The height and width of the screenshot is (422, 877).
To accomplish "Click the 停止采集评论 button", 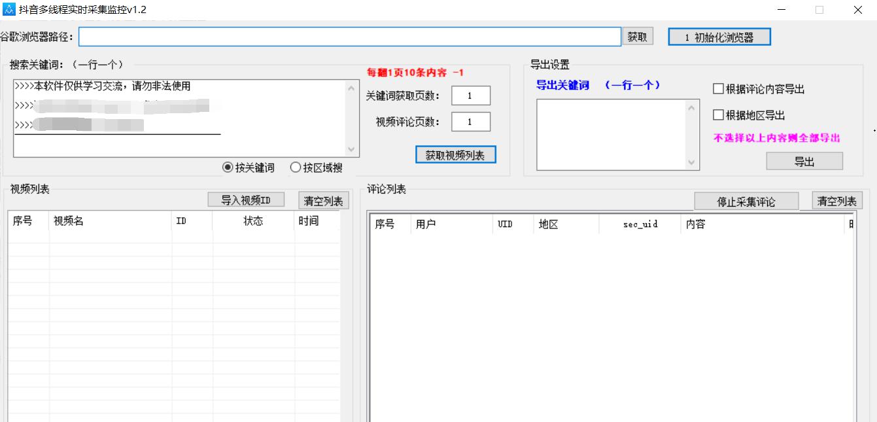I will coord(746,202).
